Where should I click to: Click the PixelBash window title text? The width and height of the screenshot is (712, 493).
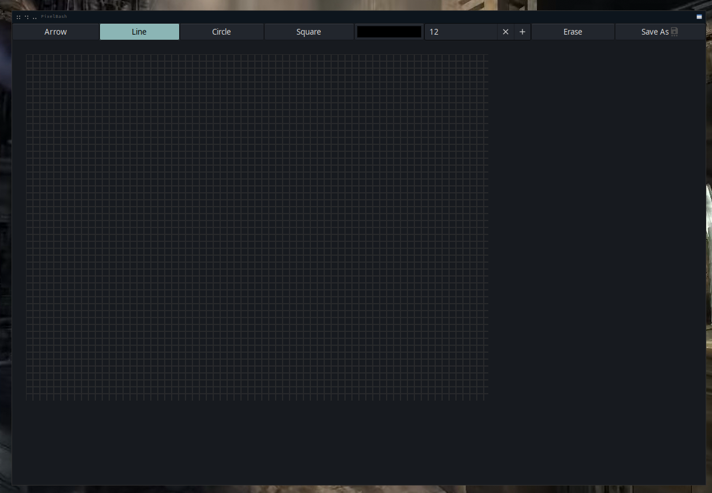pos(54,17)
